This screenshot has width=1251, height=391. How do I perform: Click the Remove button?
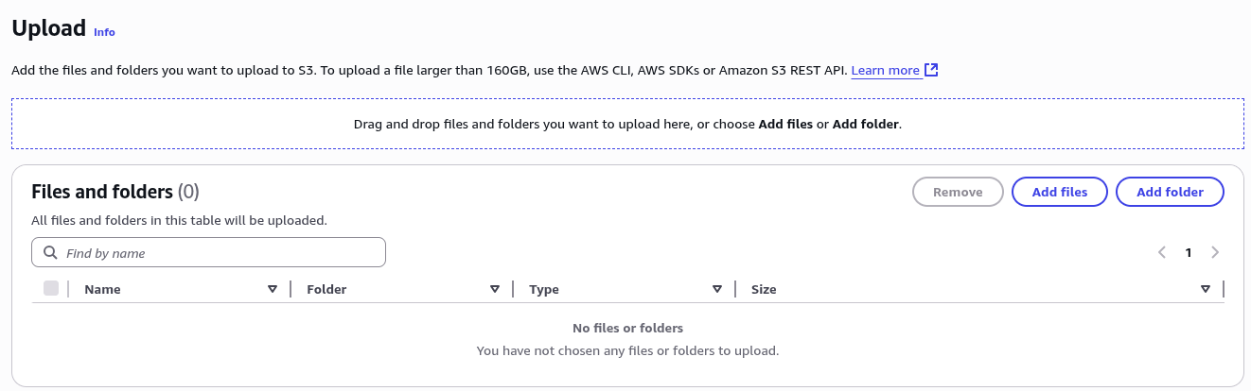(x=958, y=192)
